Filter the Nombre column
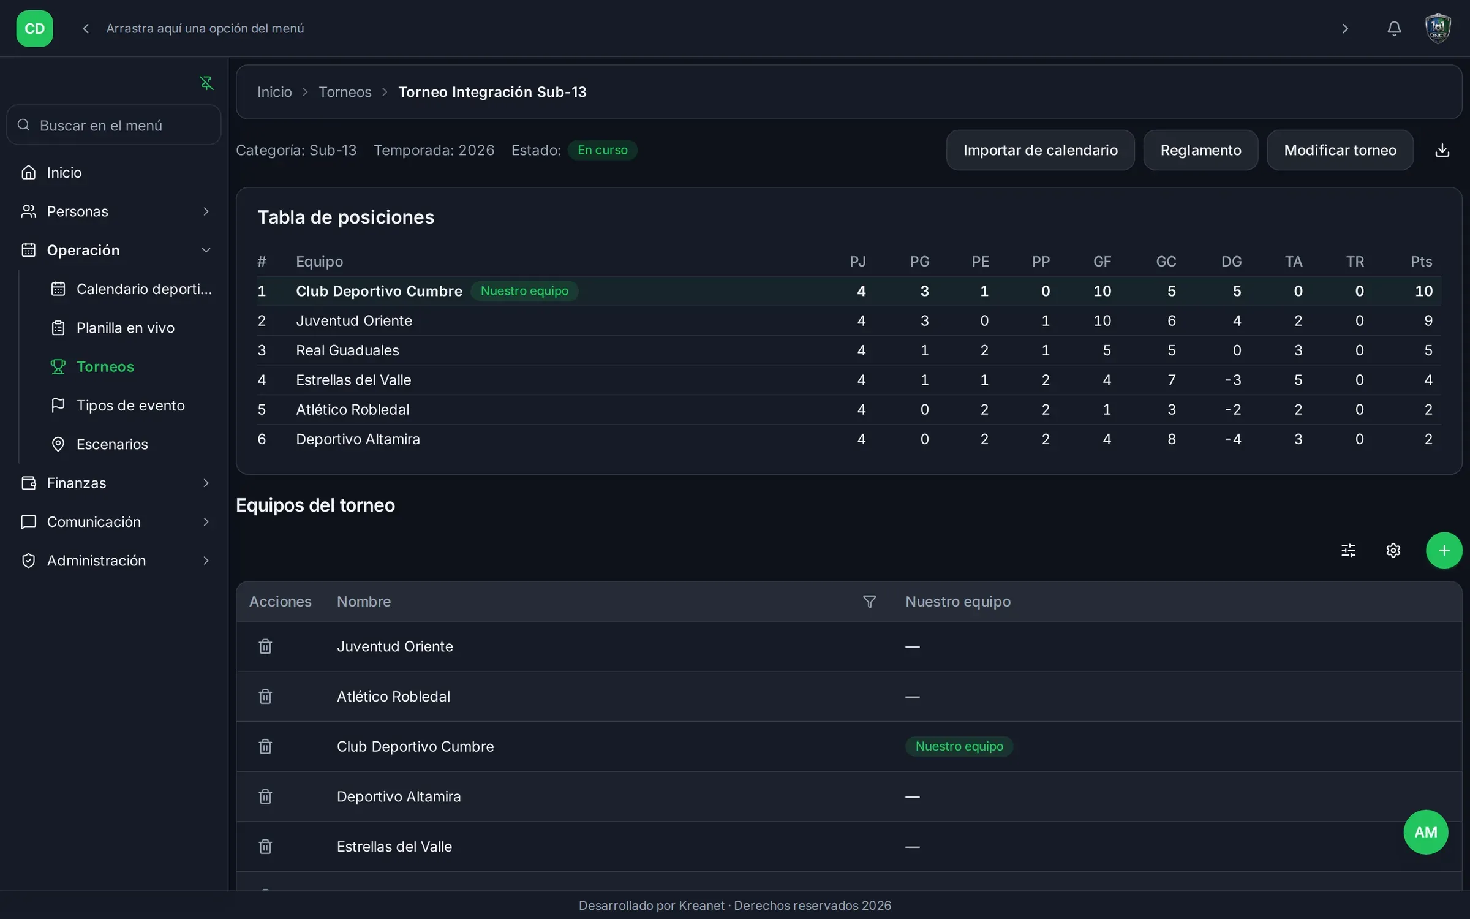The image size is (1470, 919). [x=869, y=602]
